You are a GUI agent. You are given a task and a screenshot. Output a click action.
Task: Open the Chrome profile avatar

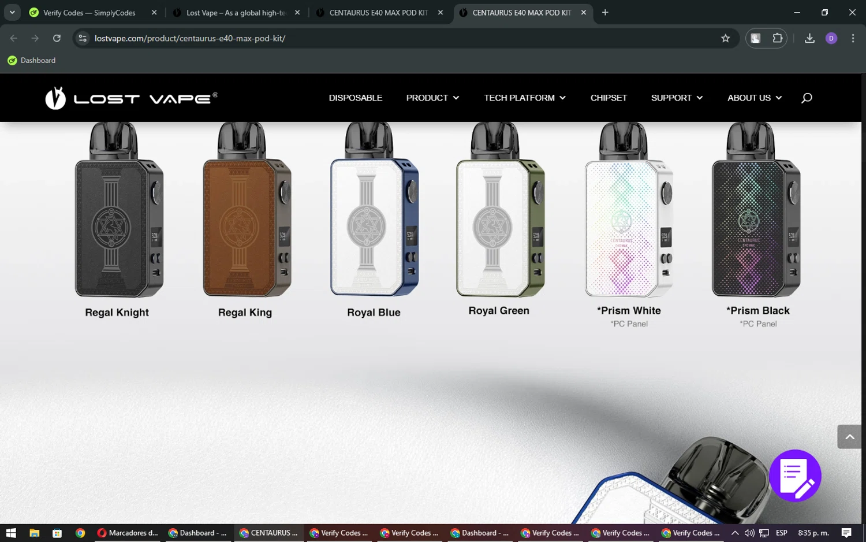click(x=831, y=38)
